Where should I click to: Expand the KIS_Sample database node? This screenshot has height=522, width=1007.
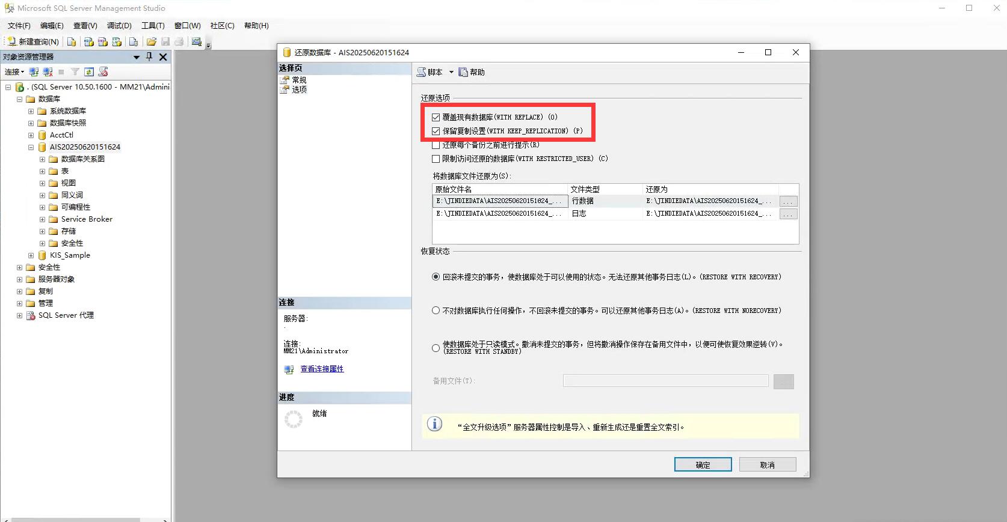[31, 255]
